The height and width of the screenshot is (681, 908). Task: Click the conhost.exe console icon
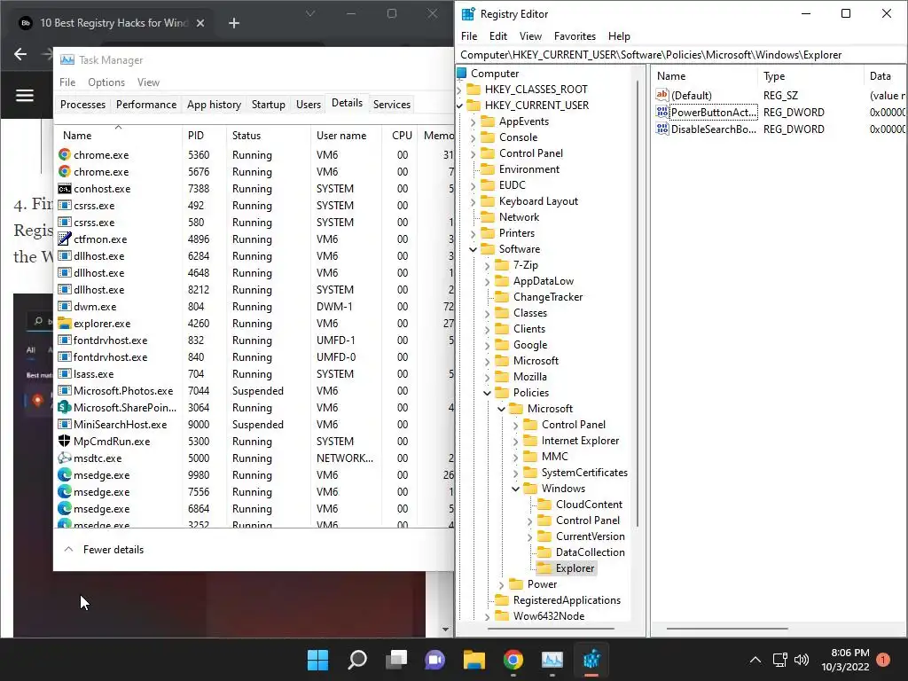(x=64, y=189)
